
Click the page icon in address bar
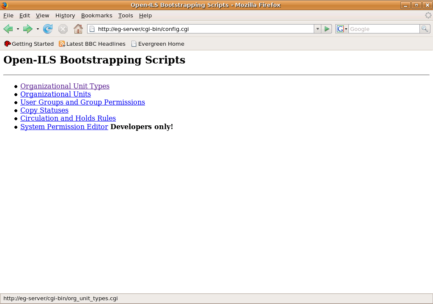point(92,29)
